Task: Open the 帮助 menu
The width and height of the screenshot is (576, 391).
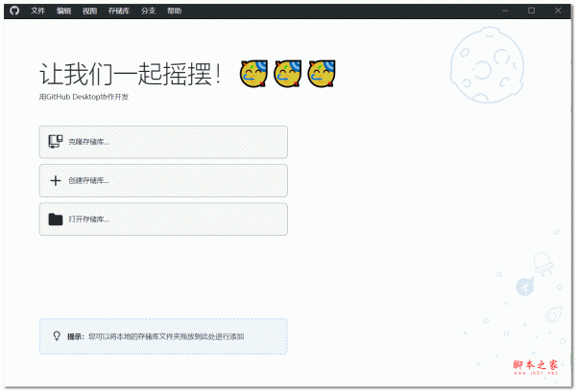Action: [x=174, y=11]
